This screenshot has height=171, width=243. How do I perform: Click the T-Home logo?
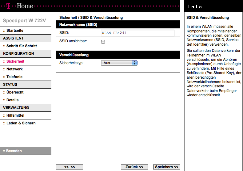pyautogui.click(x=20, y=6)
